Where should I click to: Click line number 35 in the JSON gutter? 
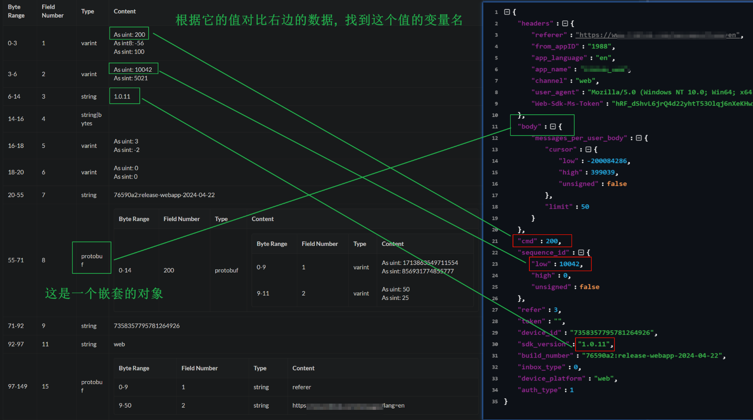pyautogui.click(x=495, y=401)
